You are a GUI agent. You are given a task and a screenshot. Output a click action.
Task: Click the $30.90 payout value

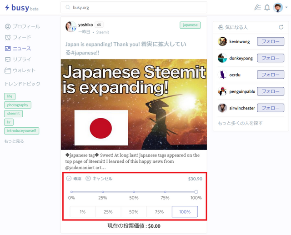pos(195,179)
